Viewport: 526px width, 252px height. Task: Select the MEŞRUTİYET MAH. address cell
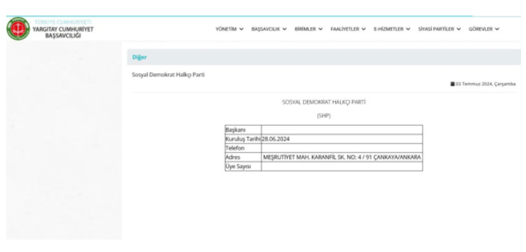[341, 157]
